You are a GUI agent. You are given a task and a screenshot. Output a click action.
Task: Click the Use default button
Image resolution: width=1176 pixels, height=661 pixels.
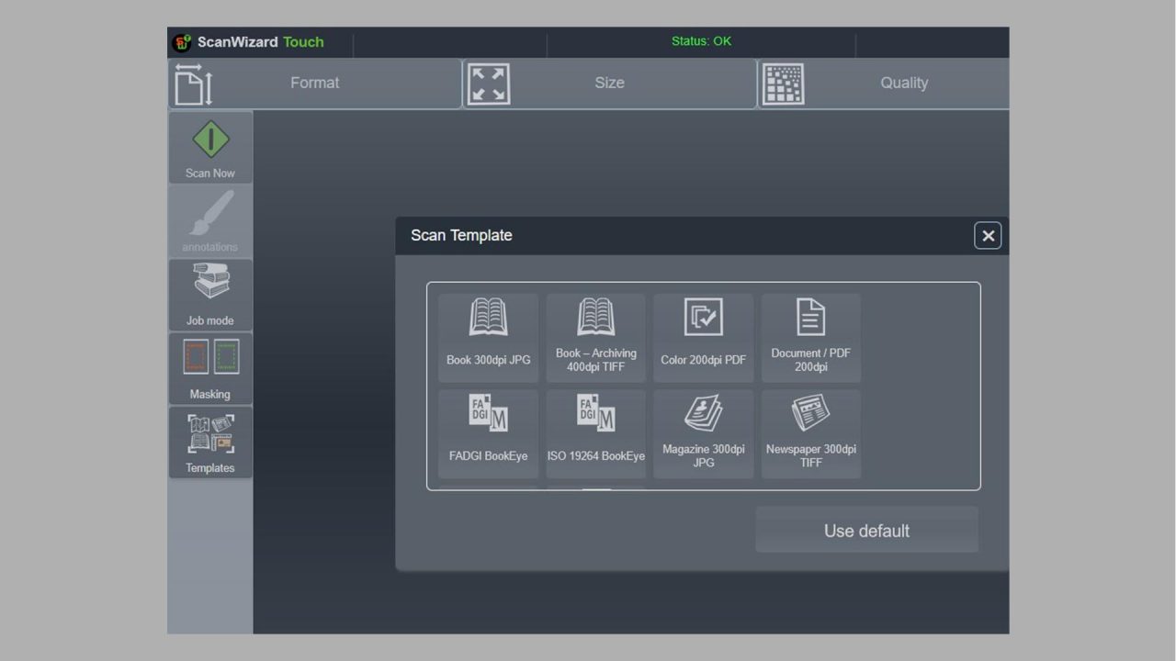[x=865, y=530]
